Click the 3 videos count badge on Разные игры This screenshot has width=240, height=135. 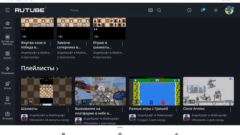(x=135, y=102)
